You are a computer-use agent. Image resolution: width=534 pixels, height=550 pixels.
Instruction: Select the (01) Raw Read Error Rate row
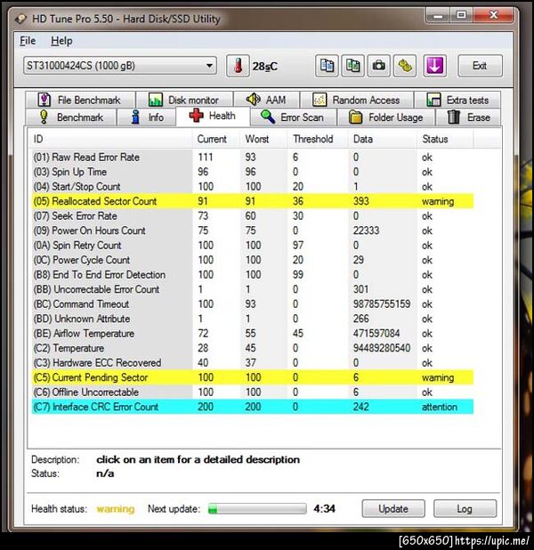[x=252, y=158]
